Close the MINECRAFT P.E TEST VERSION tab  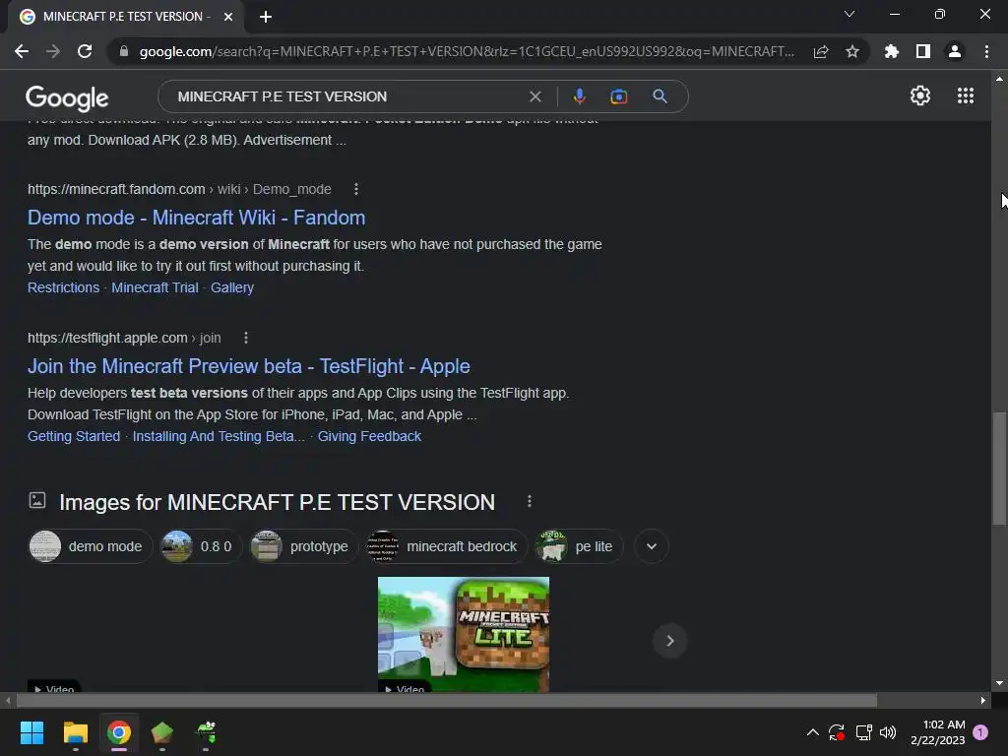click(228, 17)
